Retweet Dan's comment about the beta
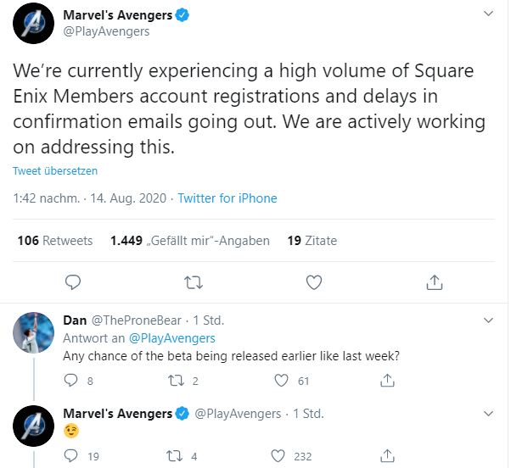Viewport: 511px width, 468px height. pyautogui.click(x=181, y=382)
